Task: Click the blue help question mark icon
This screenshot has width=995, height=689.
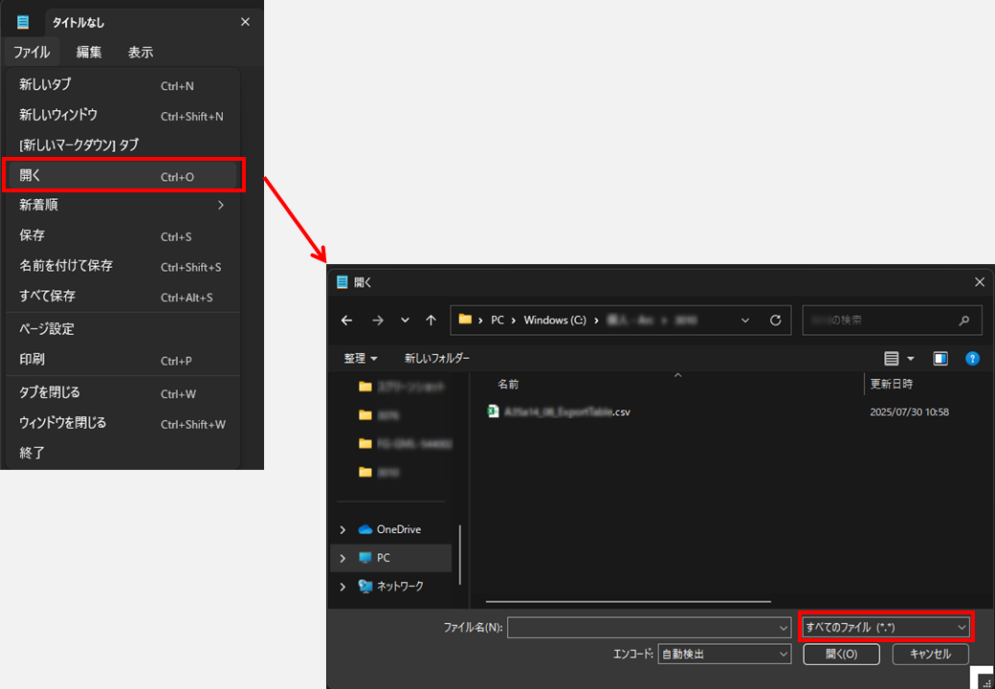Action: point(972,359)
